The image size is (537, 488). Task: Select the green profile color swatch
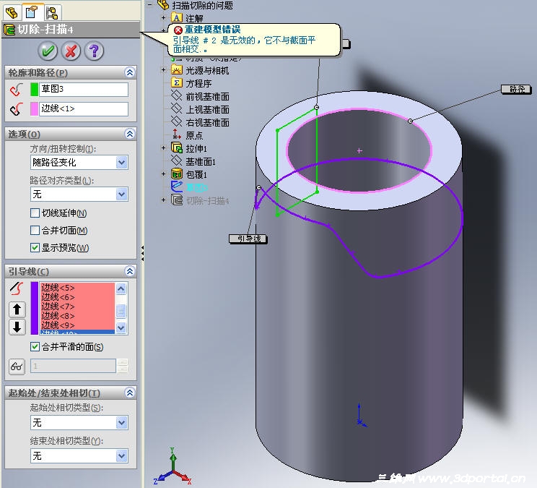(34, 90)
